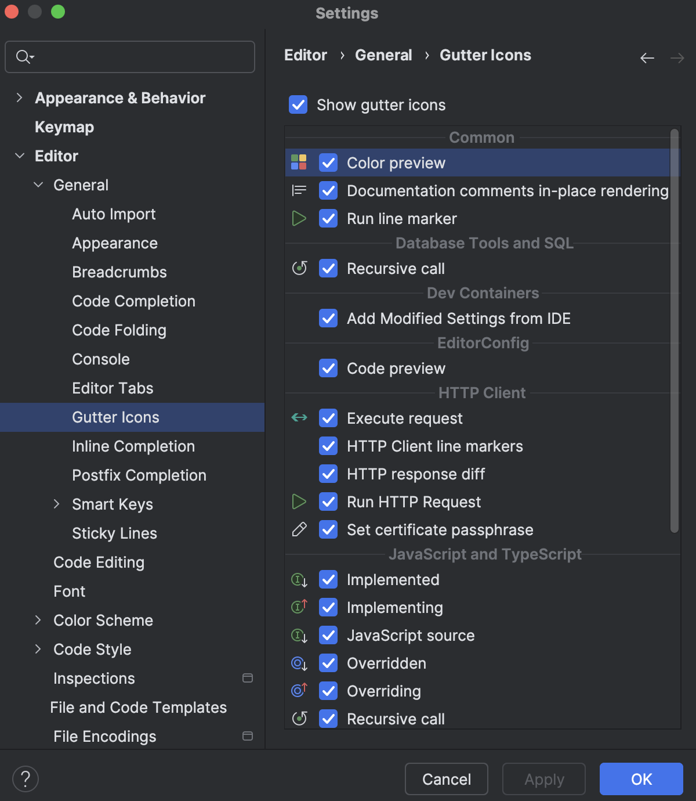696x801 pixels.
Task: Disable HTTP response diff checkbox
Action: [328, 474]
